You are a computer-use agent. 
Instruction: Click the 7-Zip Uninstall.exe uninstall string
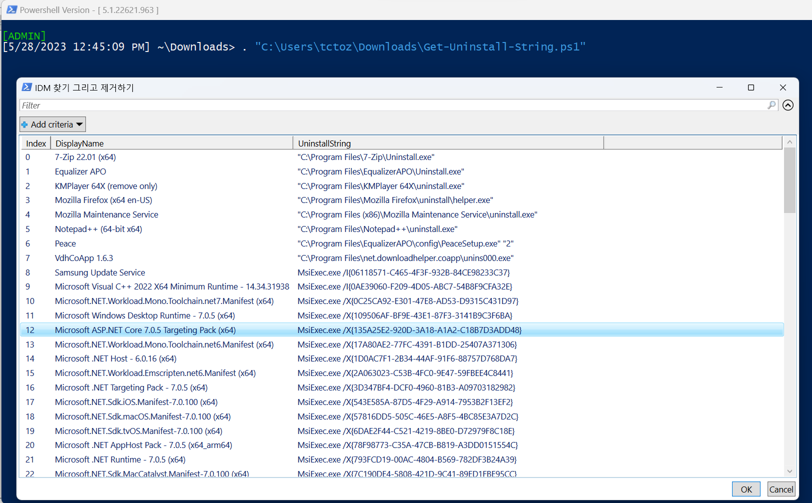click(x=366, y=157)
